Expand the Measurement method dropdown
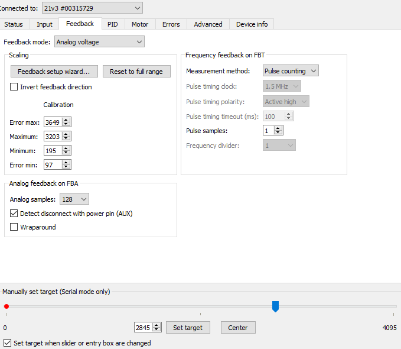 [x=291, y=71]
